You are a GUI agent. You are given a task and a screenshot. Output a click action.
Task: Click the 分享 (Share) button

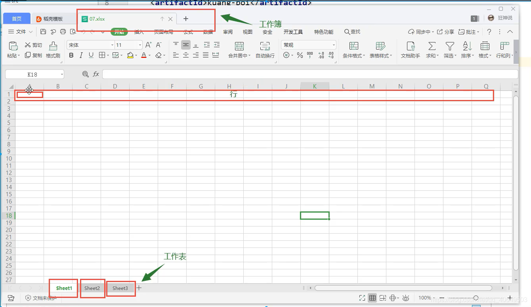[446, 32]
